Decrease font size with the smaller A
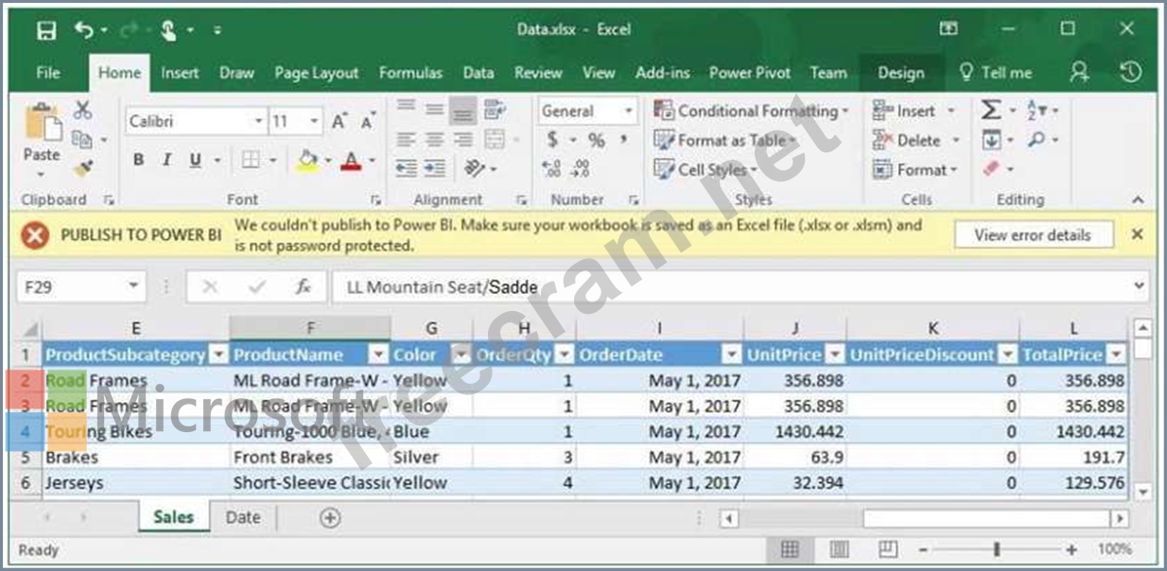This screenshot has width=1167, height=571. (x=367, y=122)
